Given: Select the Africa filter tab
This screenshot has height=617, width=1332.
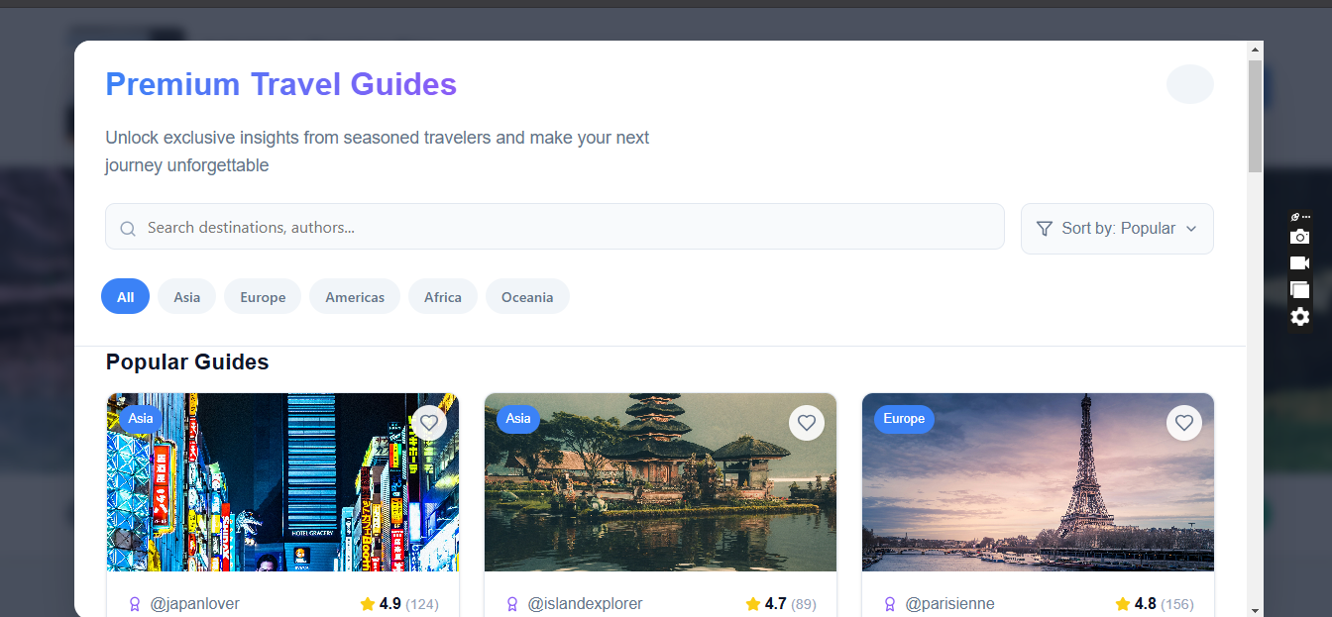Looking at the screenshot, I should (x=443, y=297).
